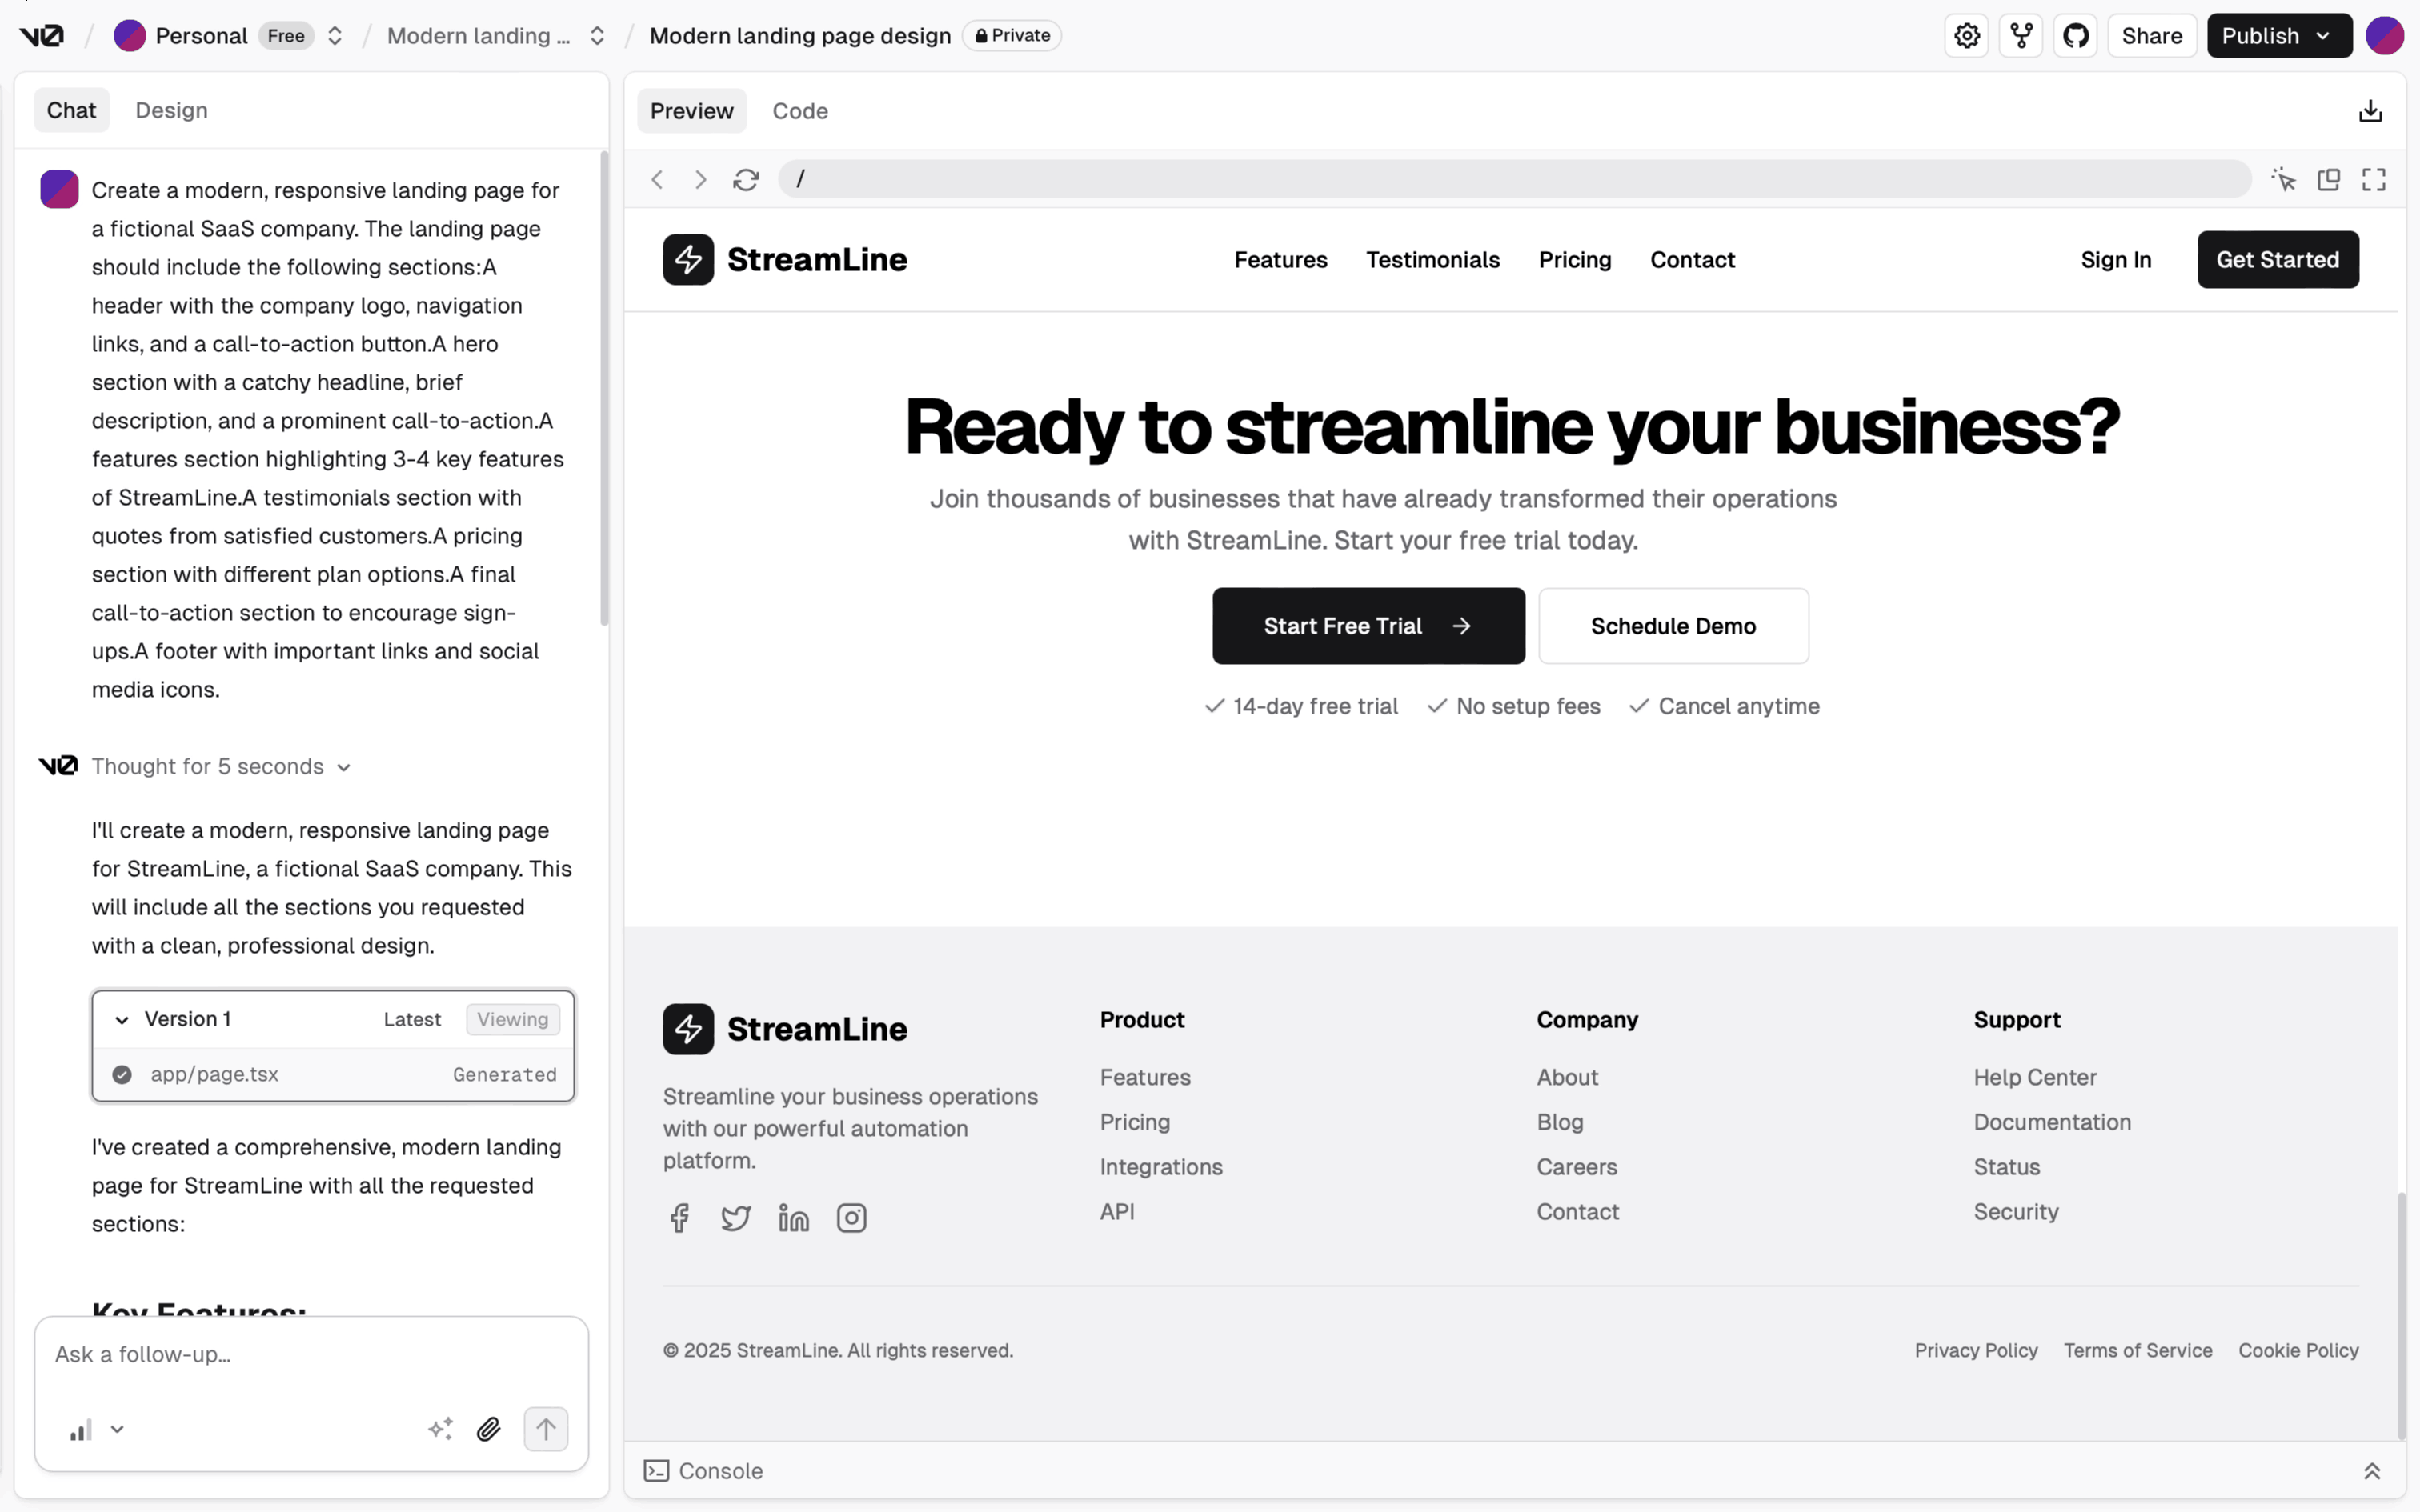Viewport: 2420px width, 1512px height.
Task: Click the fork/branch icon in top bar
Action: 2021,36
